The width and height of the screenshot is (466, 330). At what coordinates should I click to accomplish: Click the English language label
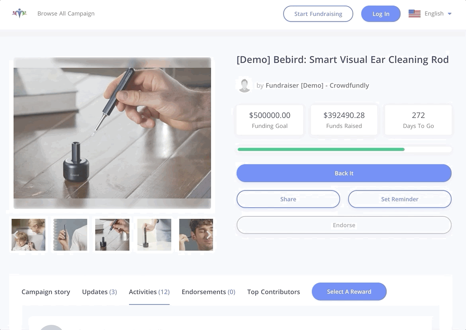(434, 14)
